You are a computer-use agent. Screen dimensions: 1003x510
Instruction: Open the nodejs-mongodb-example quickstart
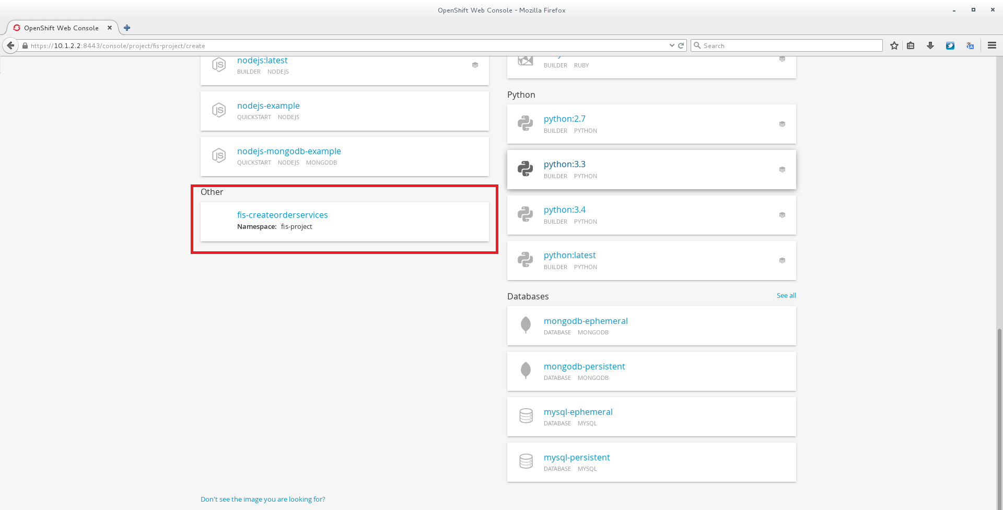(289, 151)
